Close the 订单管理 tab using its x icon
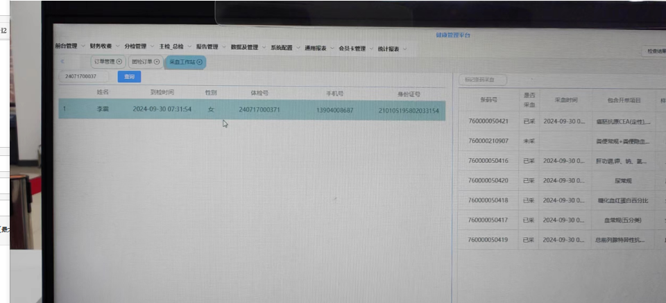The width and height of the screenshot is (666, 303). 119,62
